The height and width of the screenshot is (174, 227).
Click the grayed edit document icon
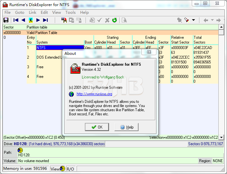click(92, 20)
